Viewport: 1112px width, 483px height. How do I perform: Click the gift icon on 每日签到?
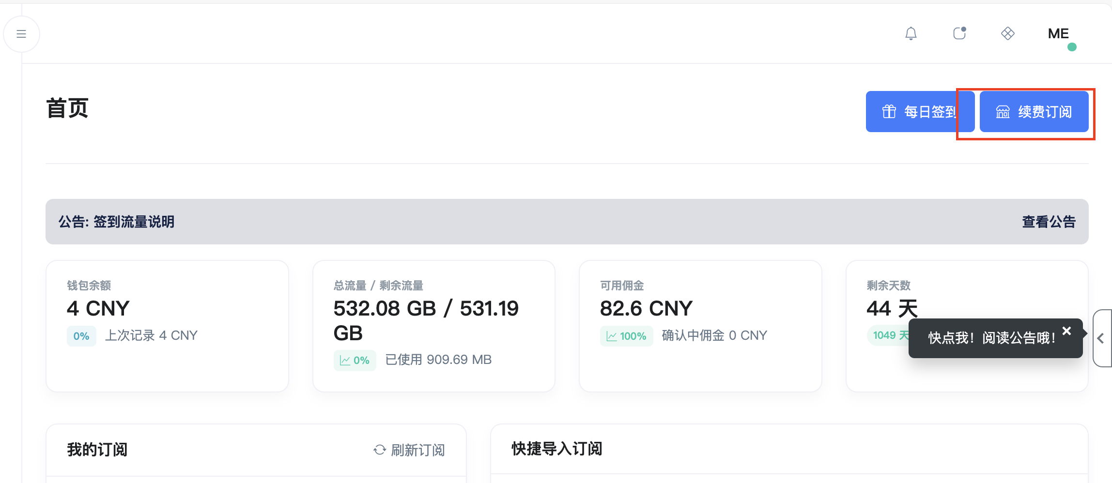[x=889, y=112]
